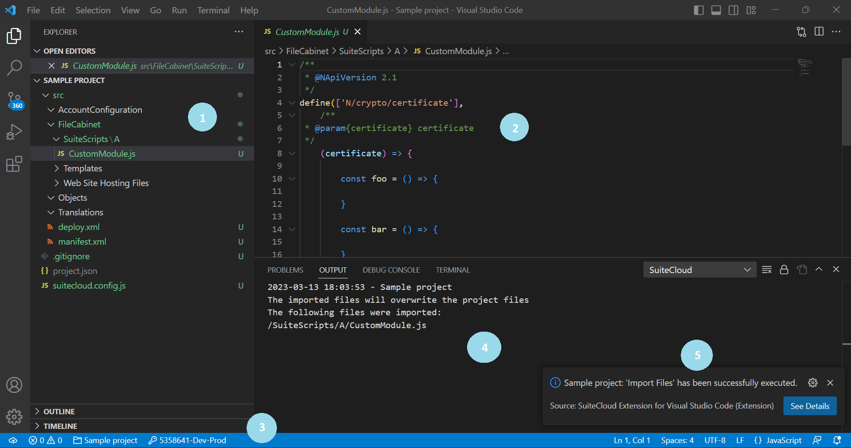Click the feedback icon in status bar
This screenshot has width=851, height=448.
point(817,440)
